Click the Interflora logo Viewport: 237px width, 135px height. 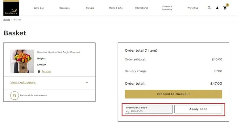point(11,8)
